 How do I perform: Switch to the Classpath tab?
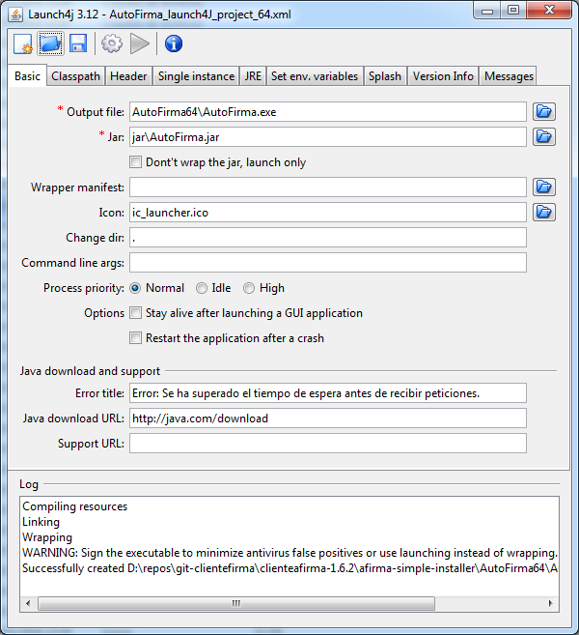75,76
